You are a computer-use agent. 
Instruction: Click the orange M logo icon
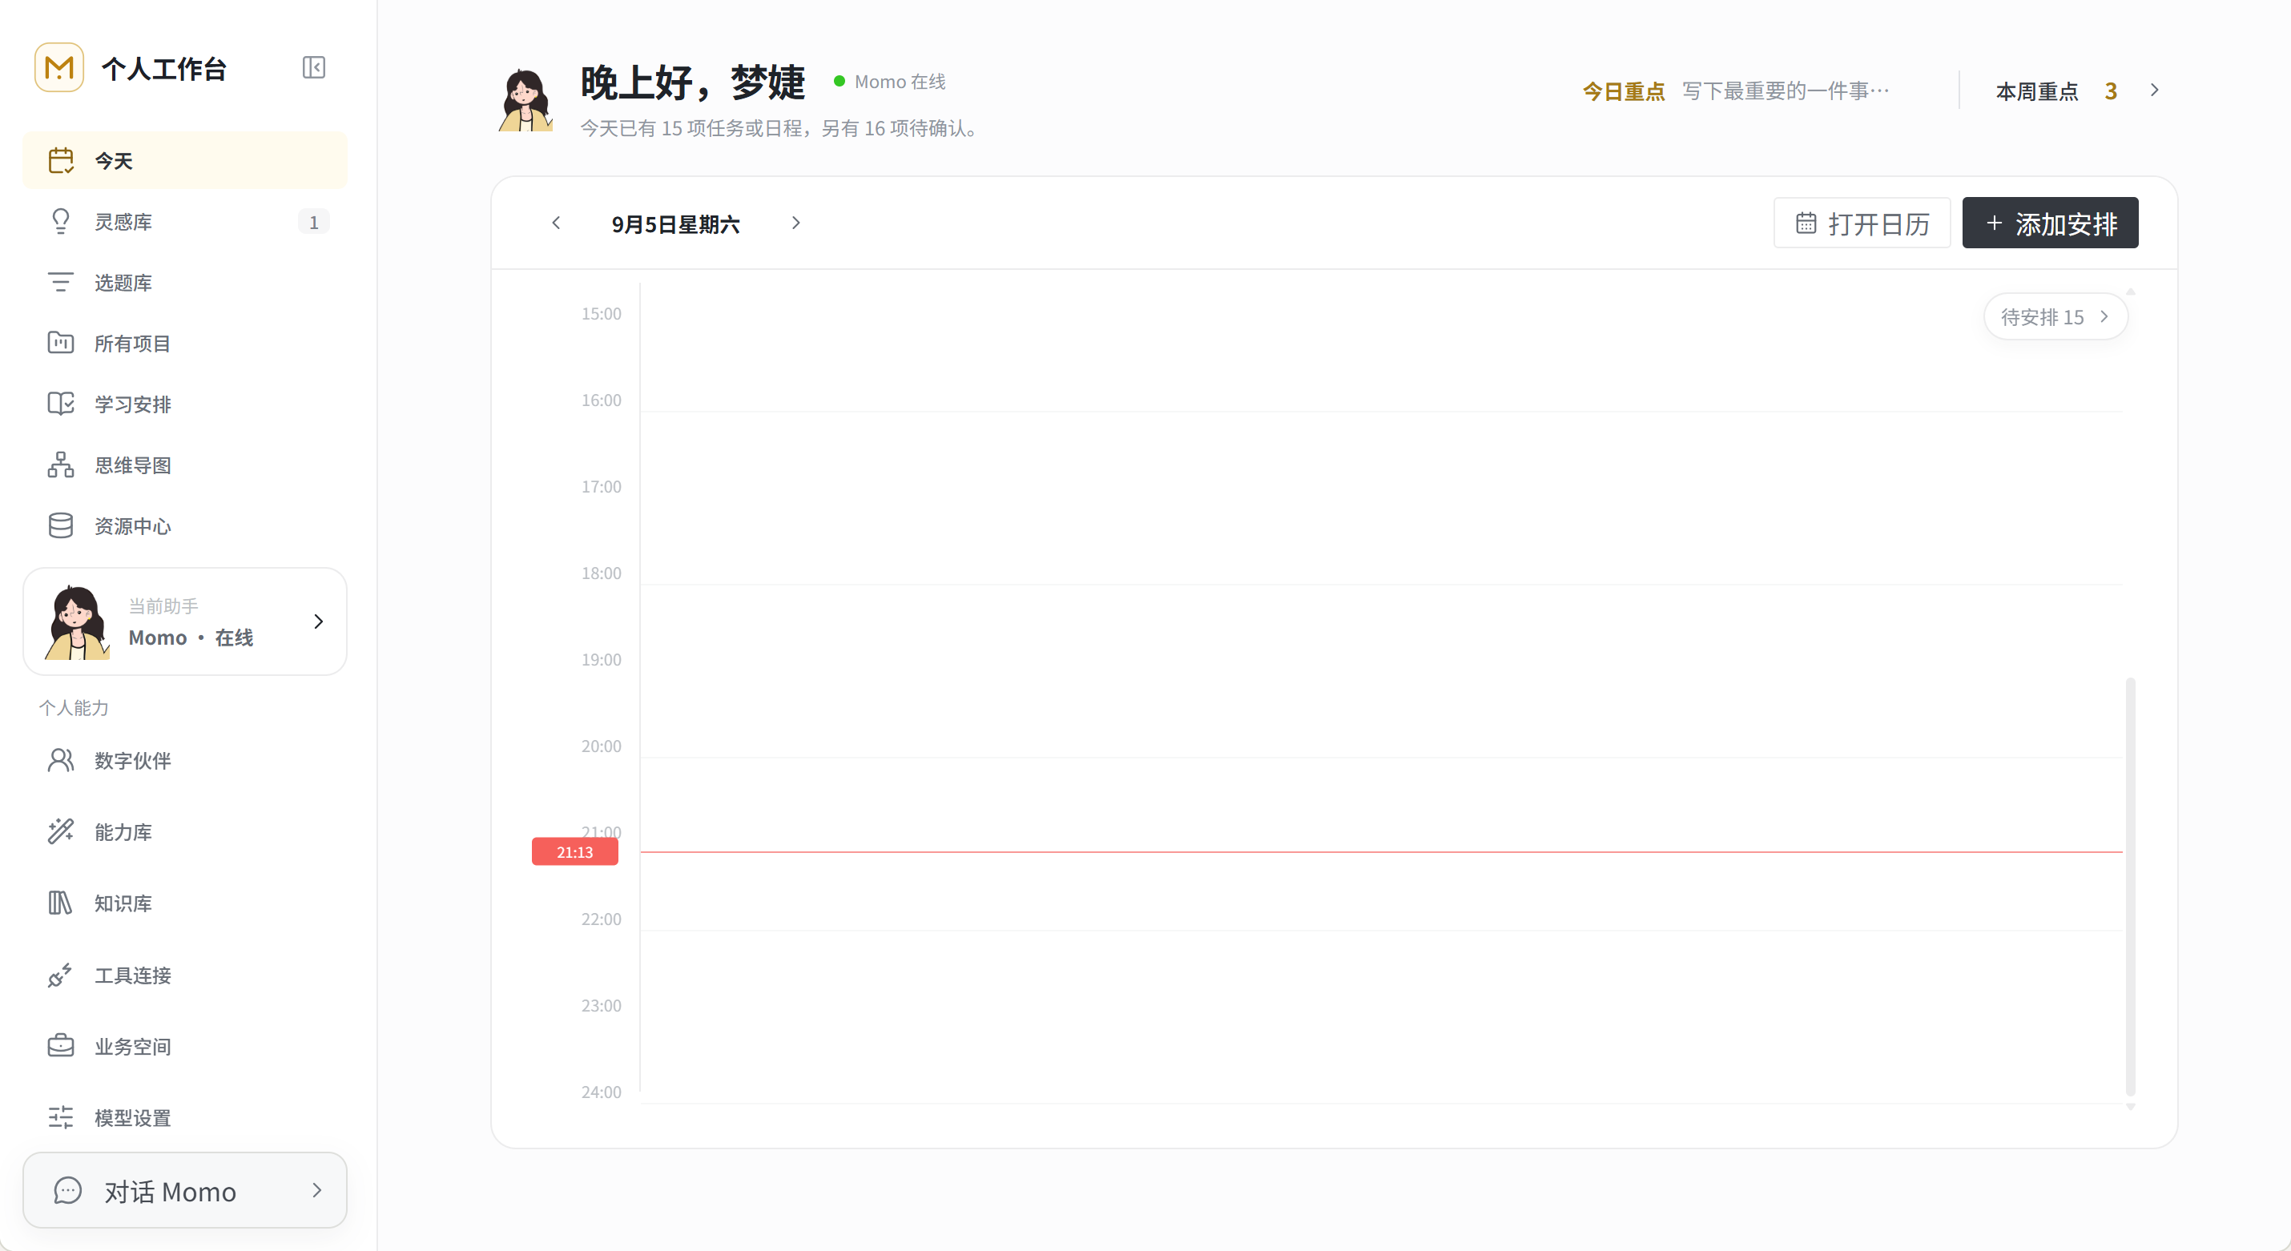pyautogui.click(x=58, y=67)
